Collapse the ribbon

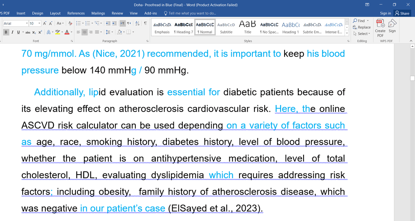coord(411,41)
